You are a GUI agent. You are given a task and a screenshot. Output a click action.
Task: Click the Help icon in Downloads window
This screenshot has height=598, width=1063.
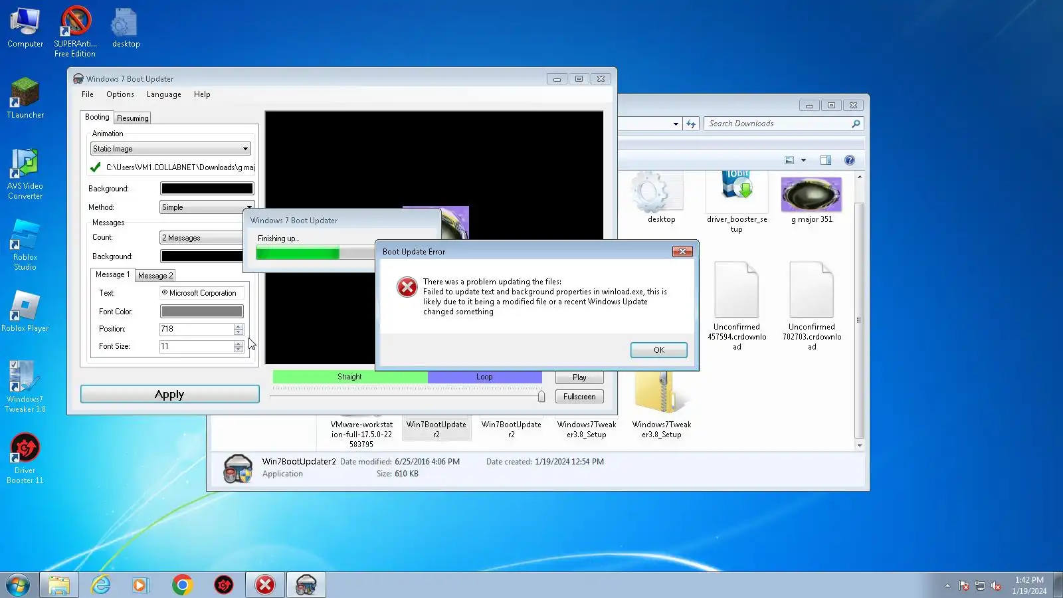(849, 160)
